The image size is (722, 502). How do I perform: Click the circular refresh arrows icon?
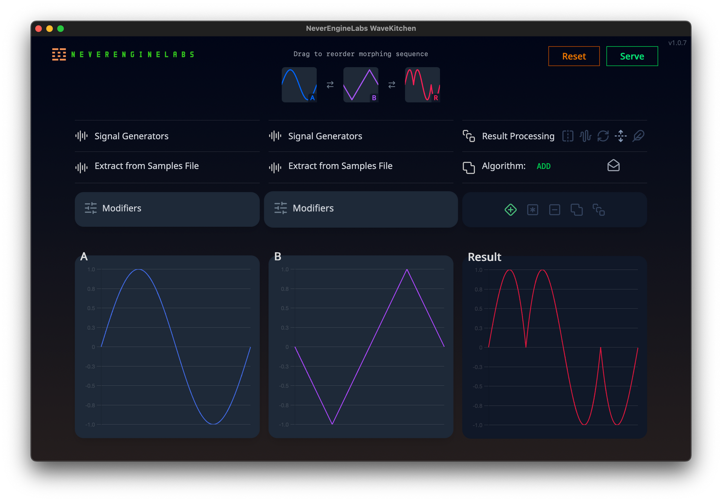pos(603,136)
